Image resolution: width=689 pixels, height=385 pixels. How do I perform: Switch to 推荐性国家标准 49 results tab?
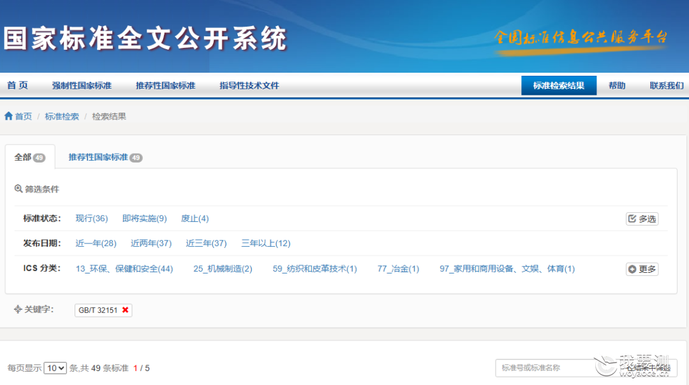point(105,157)
